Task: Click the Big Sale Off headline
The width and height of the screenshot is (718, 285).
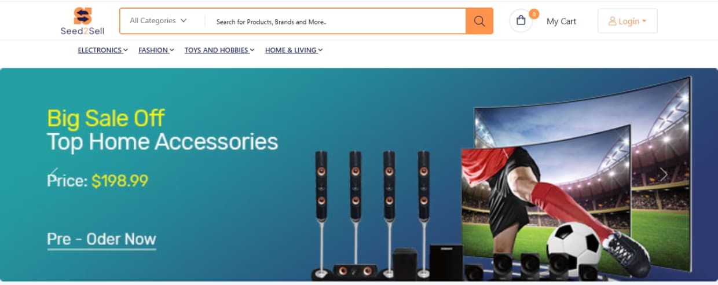Action: pos(106,118)
